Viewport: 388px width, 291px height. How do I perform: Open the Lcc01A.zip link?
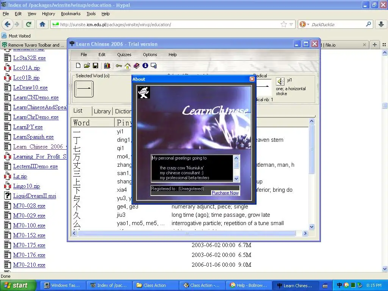(27, 68)
